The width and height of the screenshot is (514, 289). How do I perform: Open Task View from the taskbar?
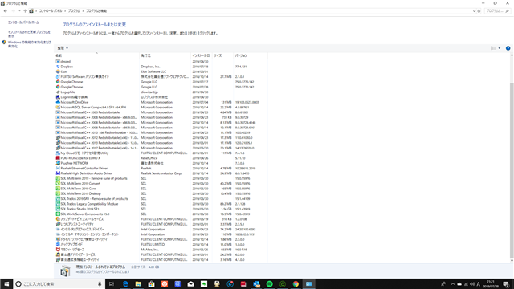click(112, 283)
